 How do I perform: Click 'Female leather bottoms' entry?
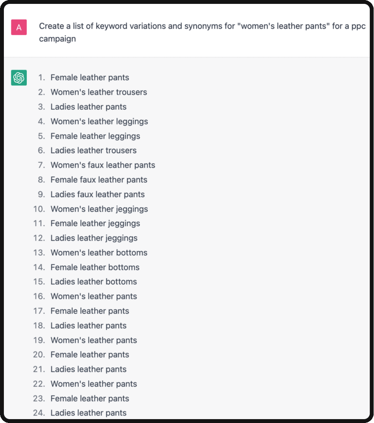95,267
